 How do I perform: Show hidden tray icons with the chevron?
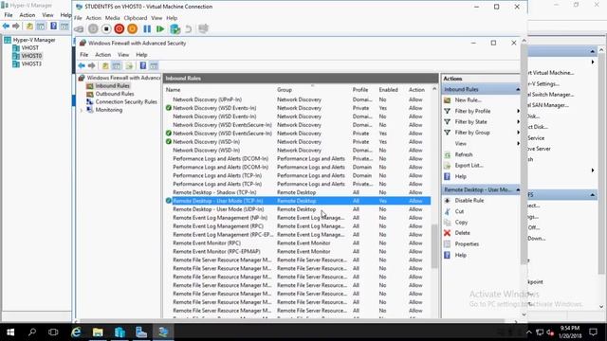tap(529, 332)
